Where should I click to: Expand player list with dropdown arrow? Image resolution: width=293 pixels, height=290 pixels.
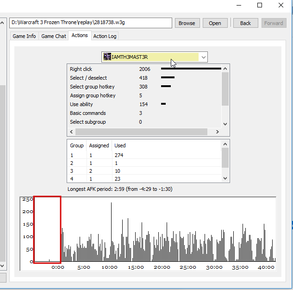tap(204, 57)
